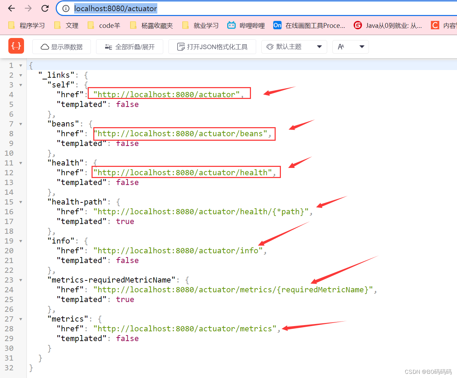Click the 打开JSON格式化工具 button
The height and width of the screenshot is (378, 457).
point(212,47)
